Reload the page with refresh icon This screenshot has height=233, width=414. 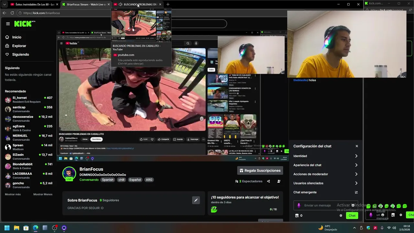12,13
